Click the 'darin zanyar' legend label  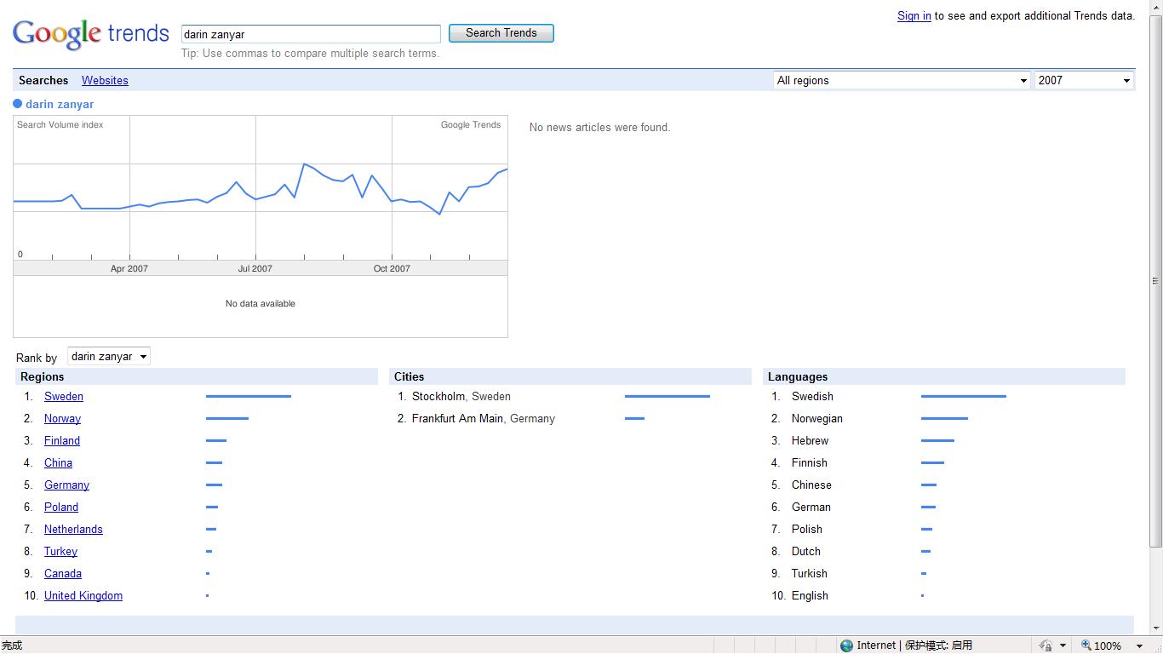pos(60,104)
